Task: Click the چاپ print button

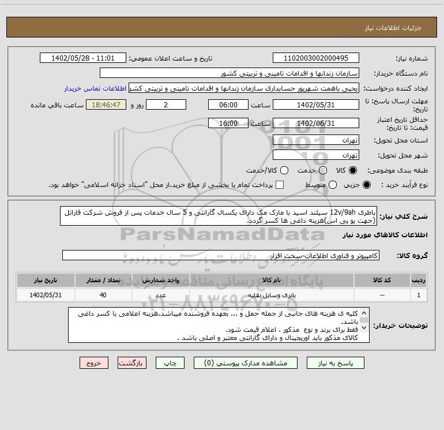Action: pyautogui.click(x=170, y=363)
